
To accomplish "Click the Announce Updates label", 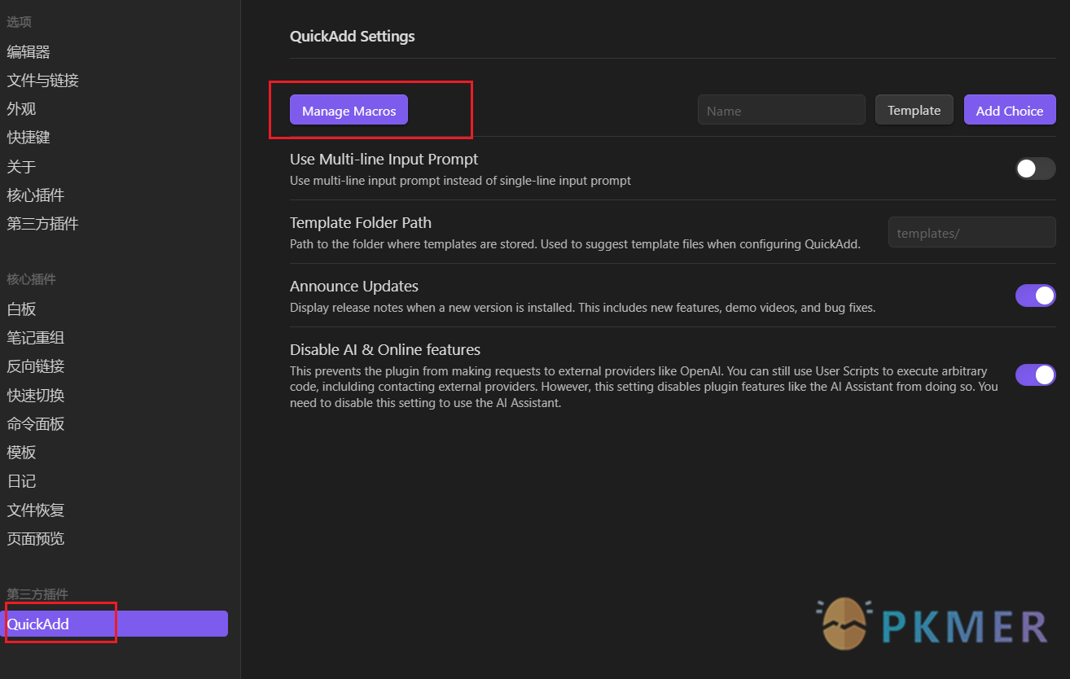I will [x=354, y=287].
